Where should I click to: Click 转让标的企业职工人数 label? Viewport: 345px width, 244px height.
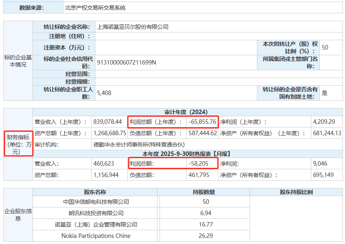point(68,93)
